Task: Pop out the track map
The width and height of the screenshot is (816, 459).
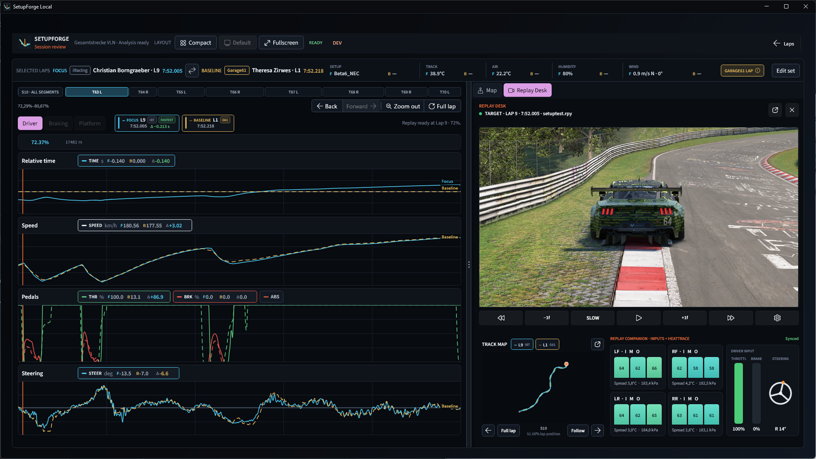Action: pyautogui.click(x=598, y=344)
